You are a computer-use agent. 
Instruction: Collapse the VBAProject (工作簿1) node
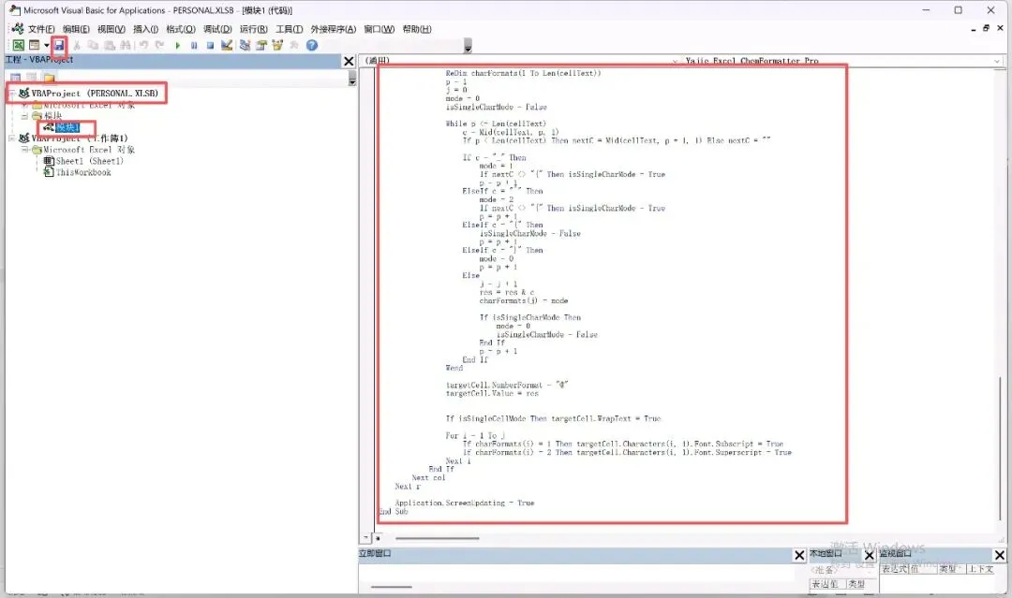[x=12, y=138]
